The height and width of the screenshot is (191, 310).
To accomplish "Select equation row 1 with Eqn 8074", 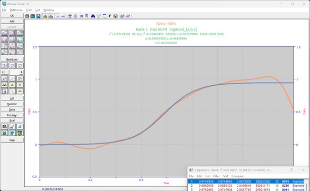I will point(246,182).
